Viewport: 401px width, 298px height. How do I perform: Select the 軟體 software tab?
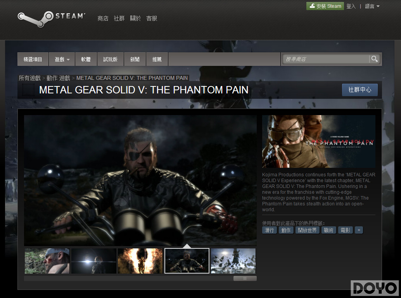86,59
